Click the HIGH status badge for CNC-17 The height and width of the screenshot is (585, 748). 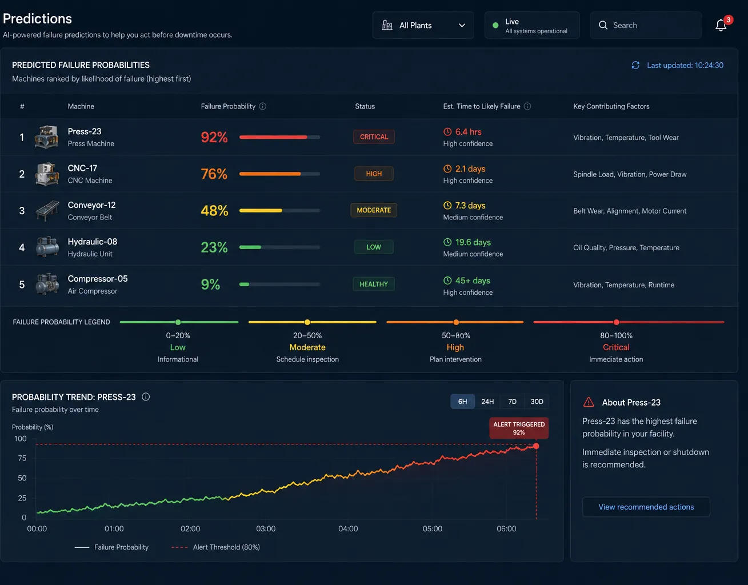(374, 174)
